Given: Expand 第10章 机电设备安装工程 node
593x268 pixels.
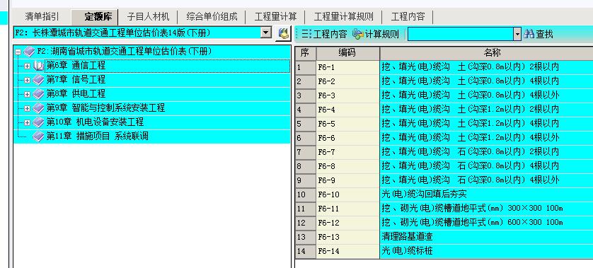Looking at the screenshot, I should (27, 122).
